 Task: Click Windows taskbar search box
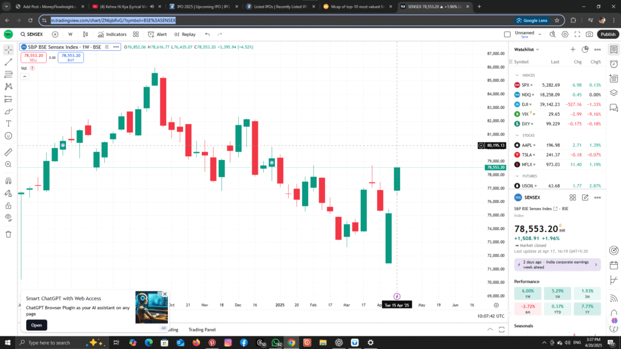coord(61,343)
